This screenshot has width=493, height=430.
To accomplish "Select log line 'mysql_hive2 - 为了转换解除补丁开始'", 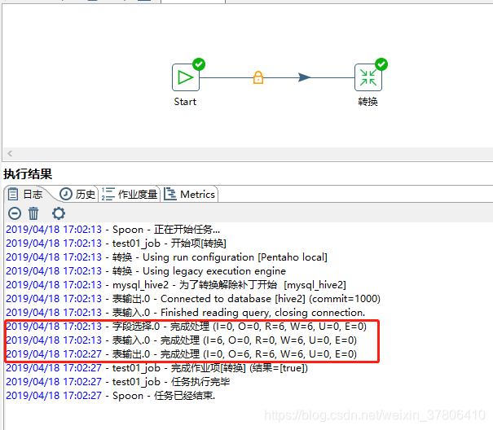I will coord(176,285).
